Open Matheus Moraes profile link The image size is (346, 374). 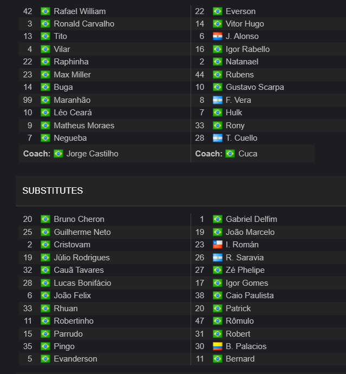tap(84, 126)
